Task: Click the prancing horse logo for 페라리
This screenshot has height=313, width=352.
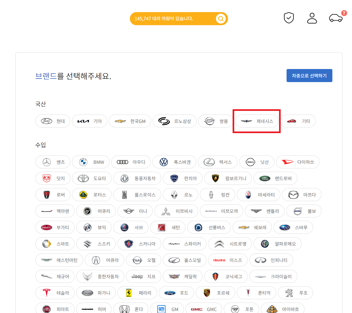Action: tap(129, 293)
